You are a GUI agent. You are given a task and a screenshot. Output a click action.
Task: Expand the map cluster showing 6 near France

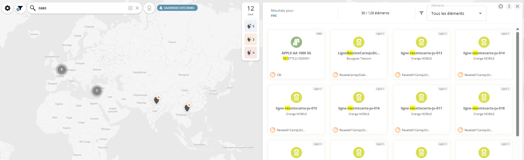62,69
